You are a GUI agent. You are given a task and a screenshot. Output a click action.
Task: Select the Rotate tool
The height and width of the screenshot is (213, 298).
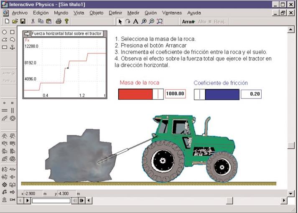(128, 22)
